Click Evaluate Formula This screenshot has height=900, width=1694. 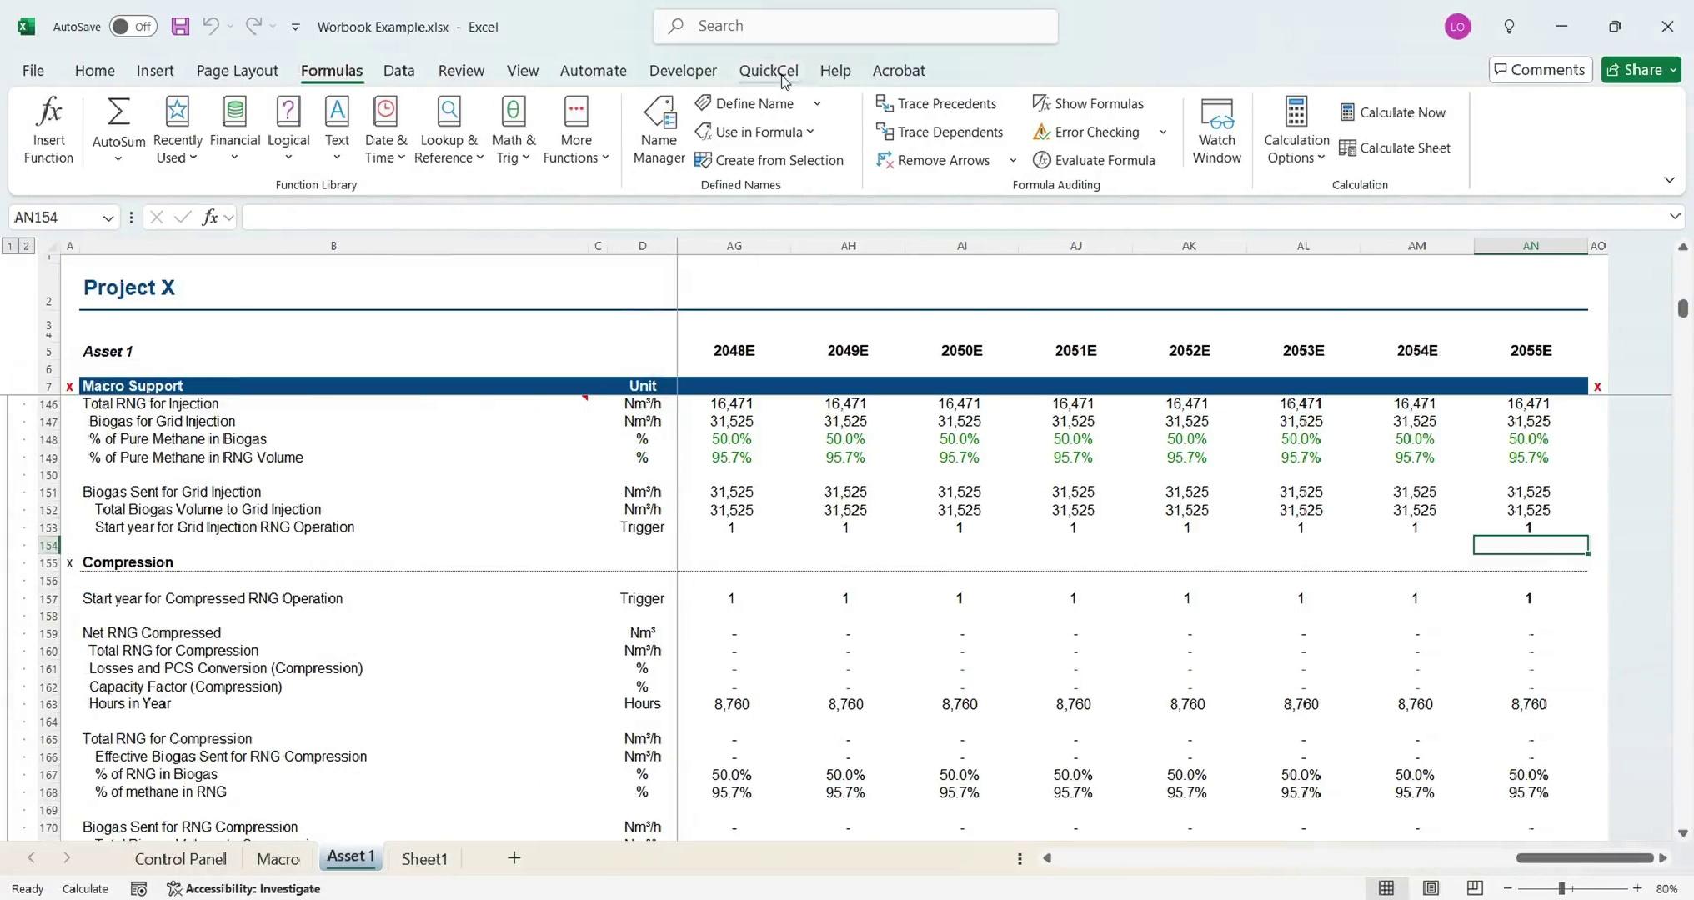(1095, 160)
